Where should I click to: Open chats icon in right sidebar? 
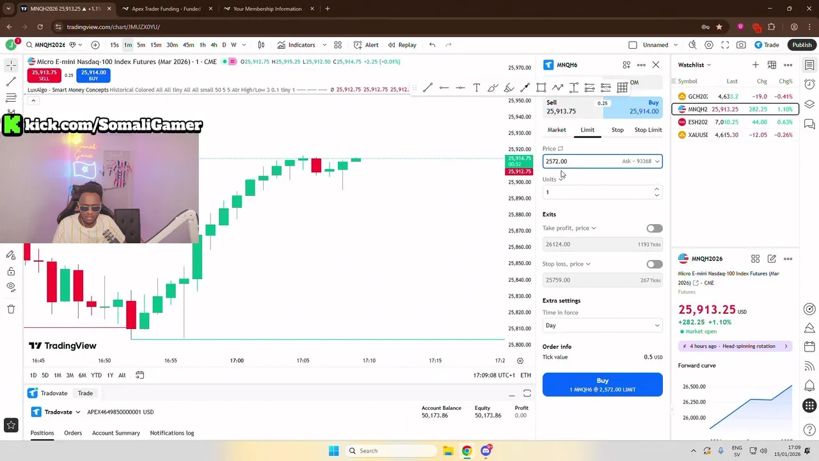[809, 124]
